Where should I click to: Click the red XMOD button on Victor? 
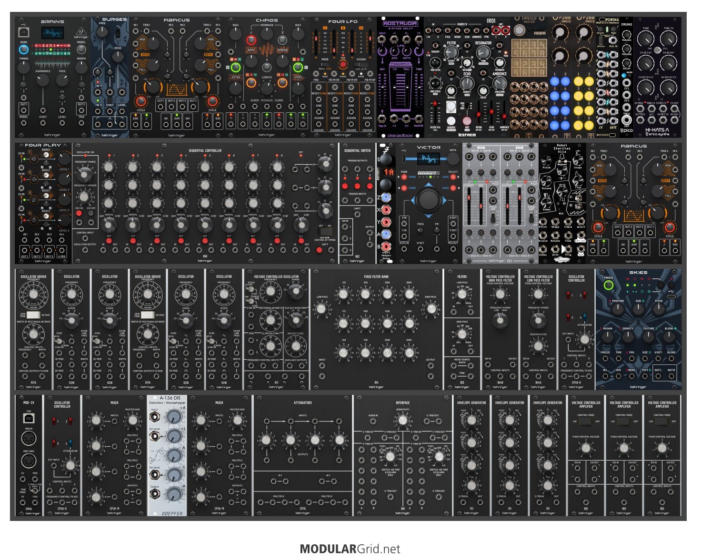tap(404, 177)
